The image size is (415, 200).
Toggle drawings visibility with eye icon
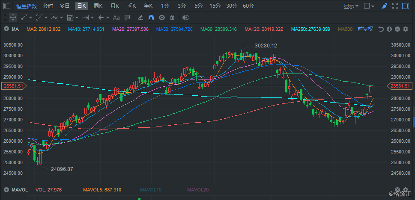click(162, 18)
